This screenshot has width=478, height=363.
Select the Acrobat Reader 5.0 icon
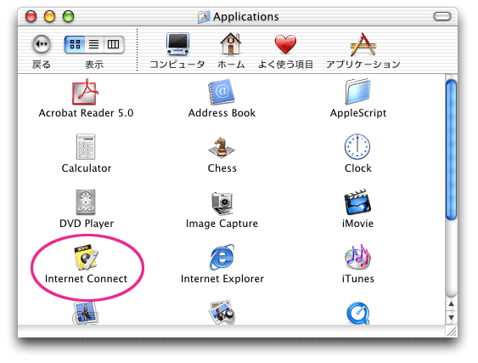click(x=86, y=92)
